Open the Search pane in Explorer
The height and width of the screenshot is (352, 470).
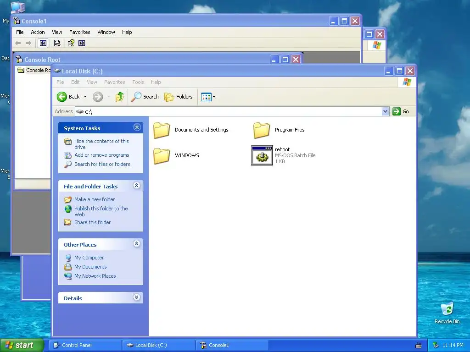coord(145,97)
